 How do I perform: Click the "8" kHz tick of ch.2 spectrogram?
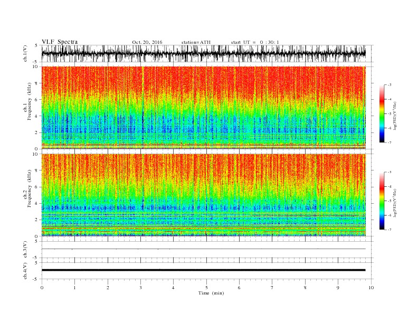pyautogui.click(x=36, y=170)
